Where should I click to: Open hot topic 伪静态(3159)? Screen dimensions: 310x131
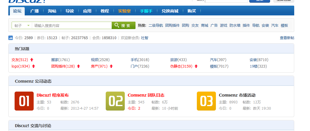click(181, 66)
